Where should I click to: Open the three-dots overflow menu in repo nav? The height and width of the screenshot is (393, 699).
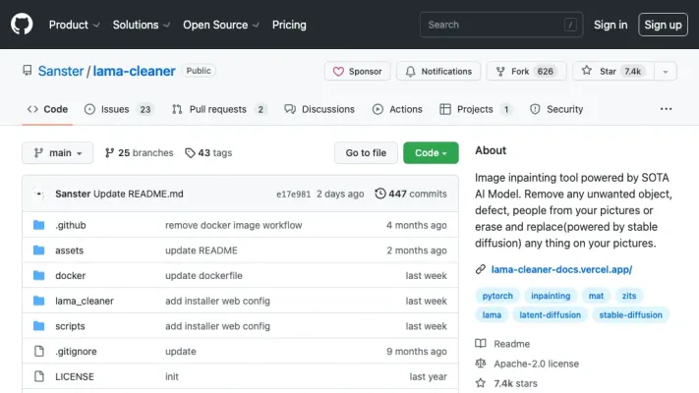tap(667, 109)
